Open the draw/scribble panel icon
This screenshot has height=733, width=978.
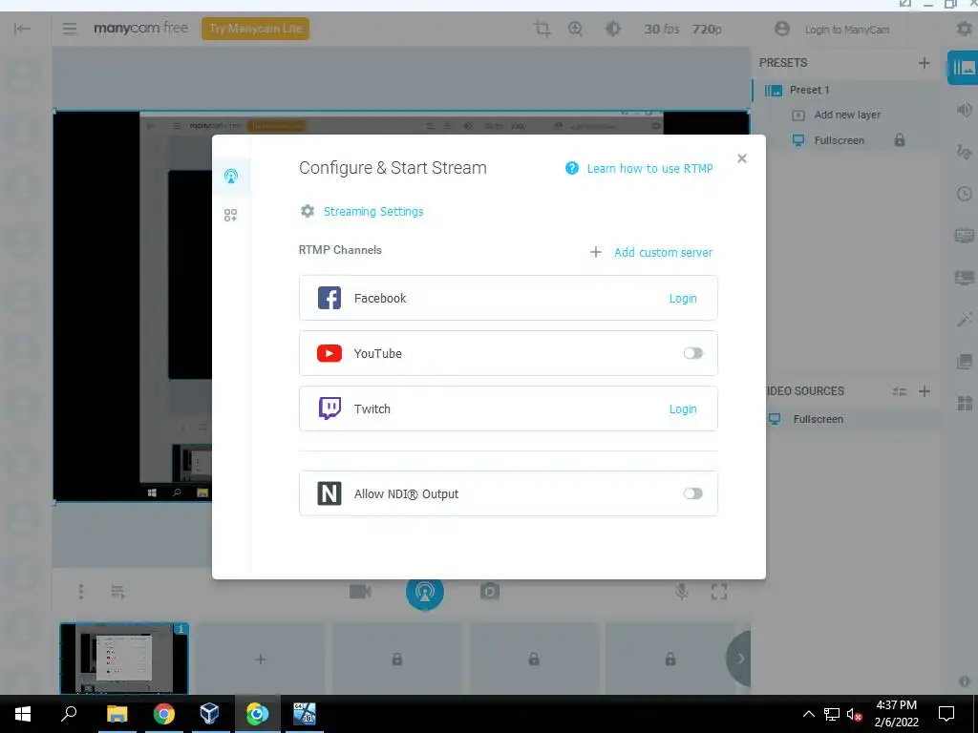point(964,152)
